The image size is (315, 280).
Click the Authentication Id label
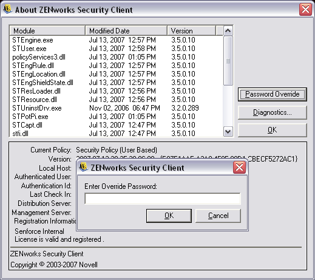(x=46, y=186)
